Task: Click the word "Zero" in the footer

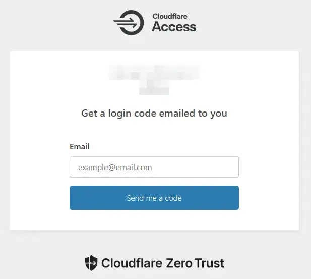Action: [x=179, y=263]
